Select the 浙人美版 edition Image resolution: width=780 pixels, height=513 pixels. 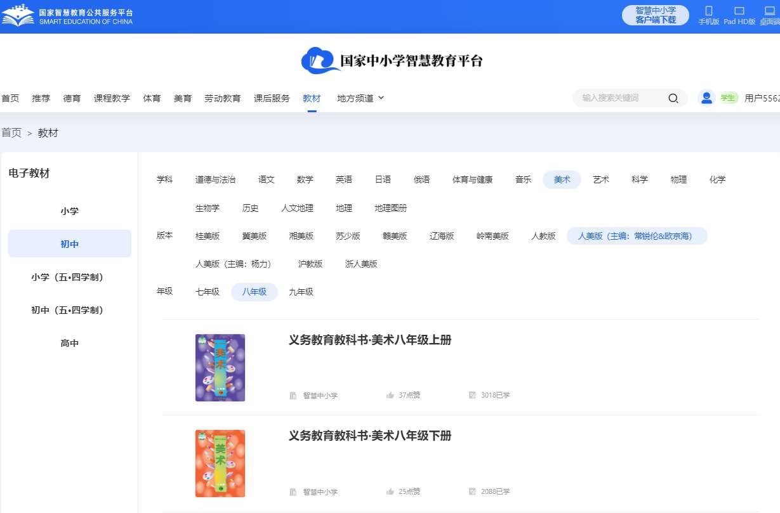(x=362, y=264)
